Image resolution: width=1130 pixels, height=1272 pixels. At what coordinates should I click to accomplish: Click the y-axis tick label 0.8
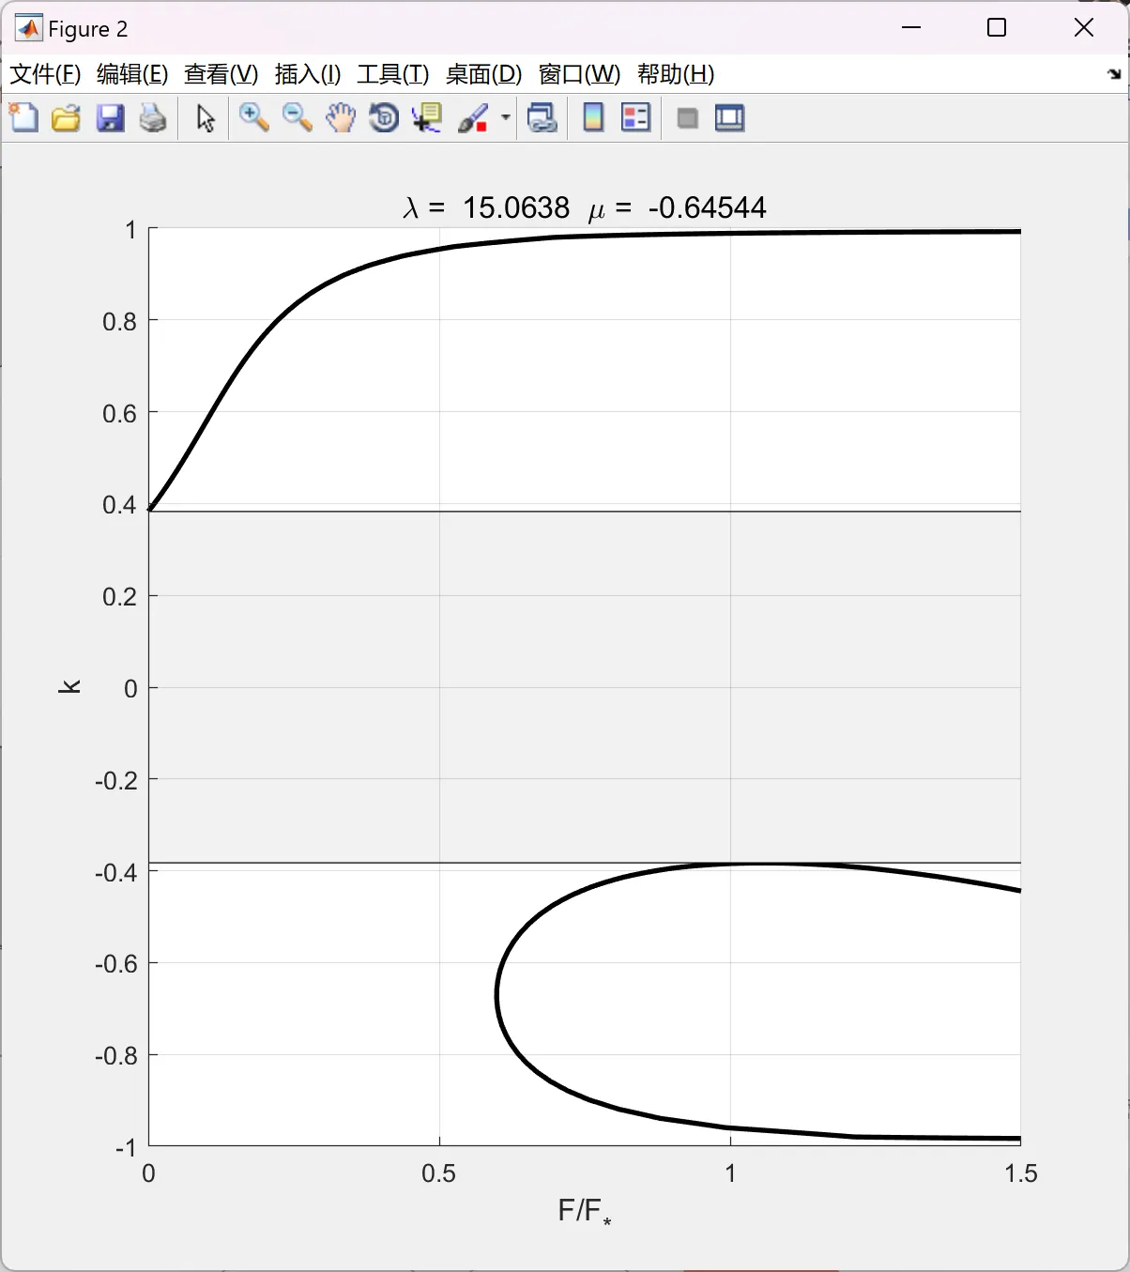coord(119,322)
